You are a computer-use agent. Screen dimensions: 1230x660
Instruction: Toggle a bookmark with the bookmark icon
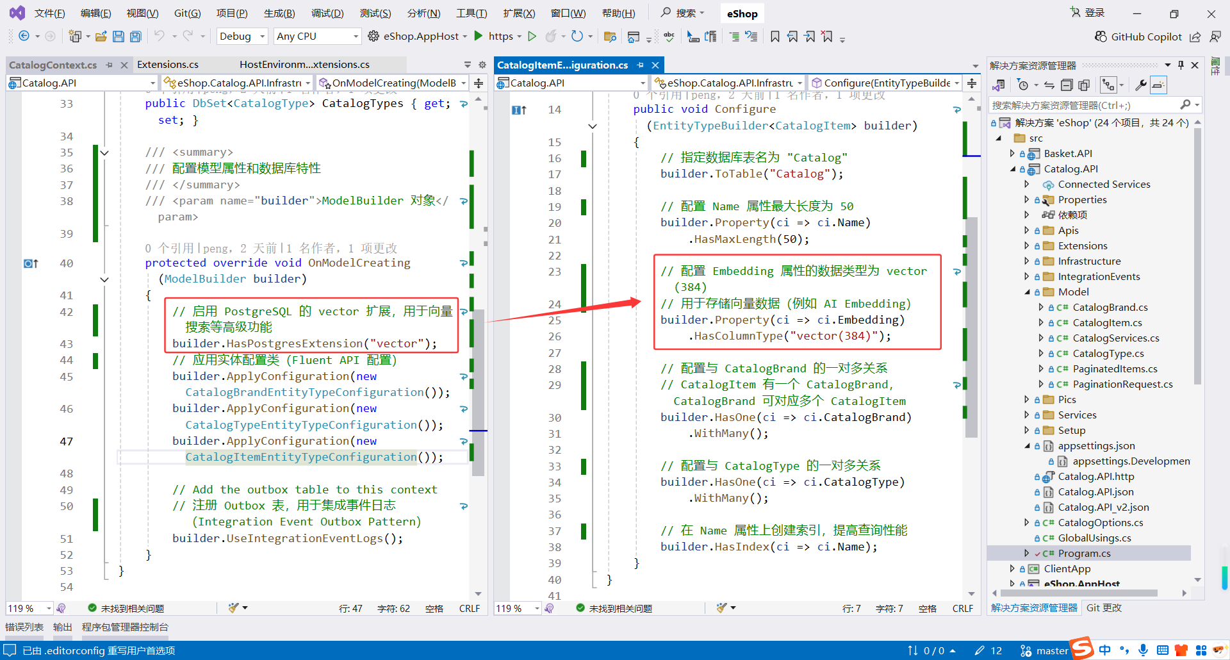tap(775, 37)
